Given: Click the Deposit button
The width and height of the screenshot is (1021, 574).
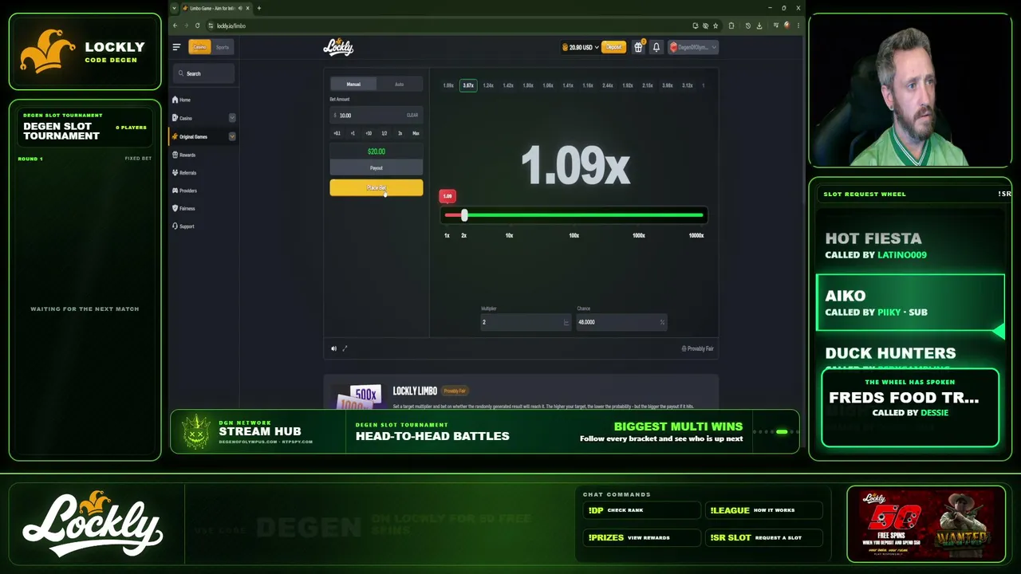Looking at the screenshot, I should (x=613, y=47).
